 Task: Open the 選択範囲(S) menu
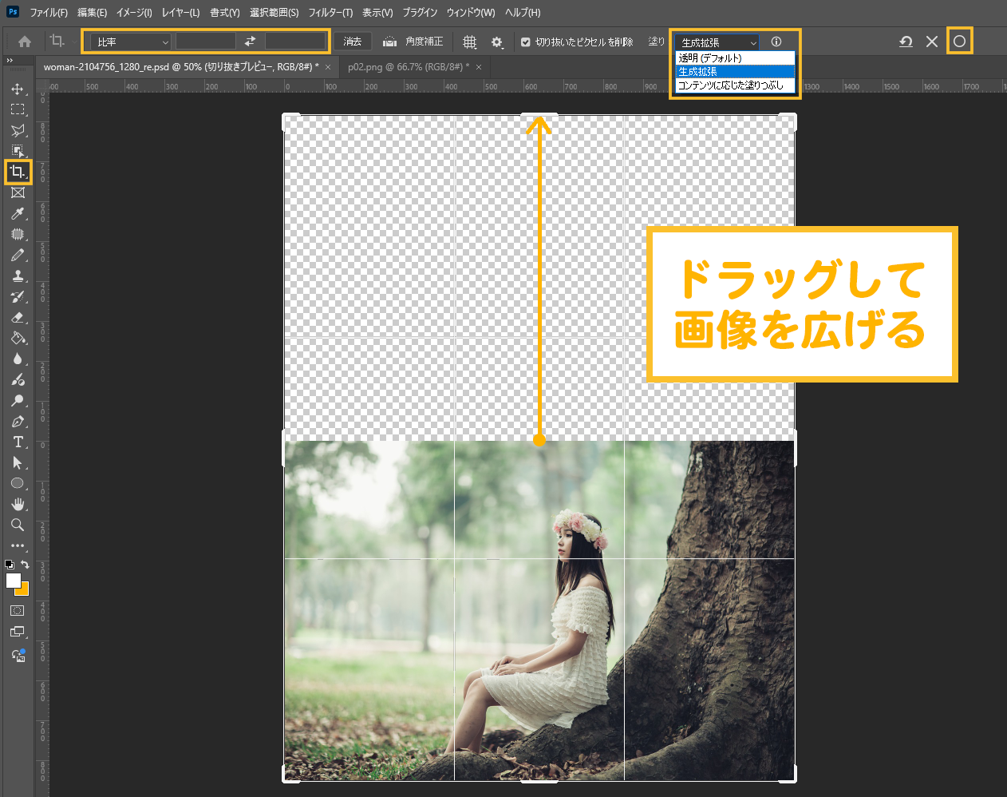(x=274, y=13)
